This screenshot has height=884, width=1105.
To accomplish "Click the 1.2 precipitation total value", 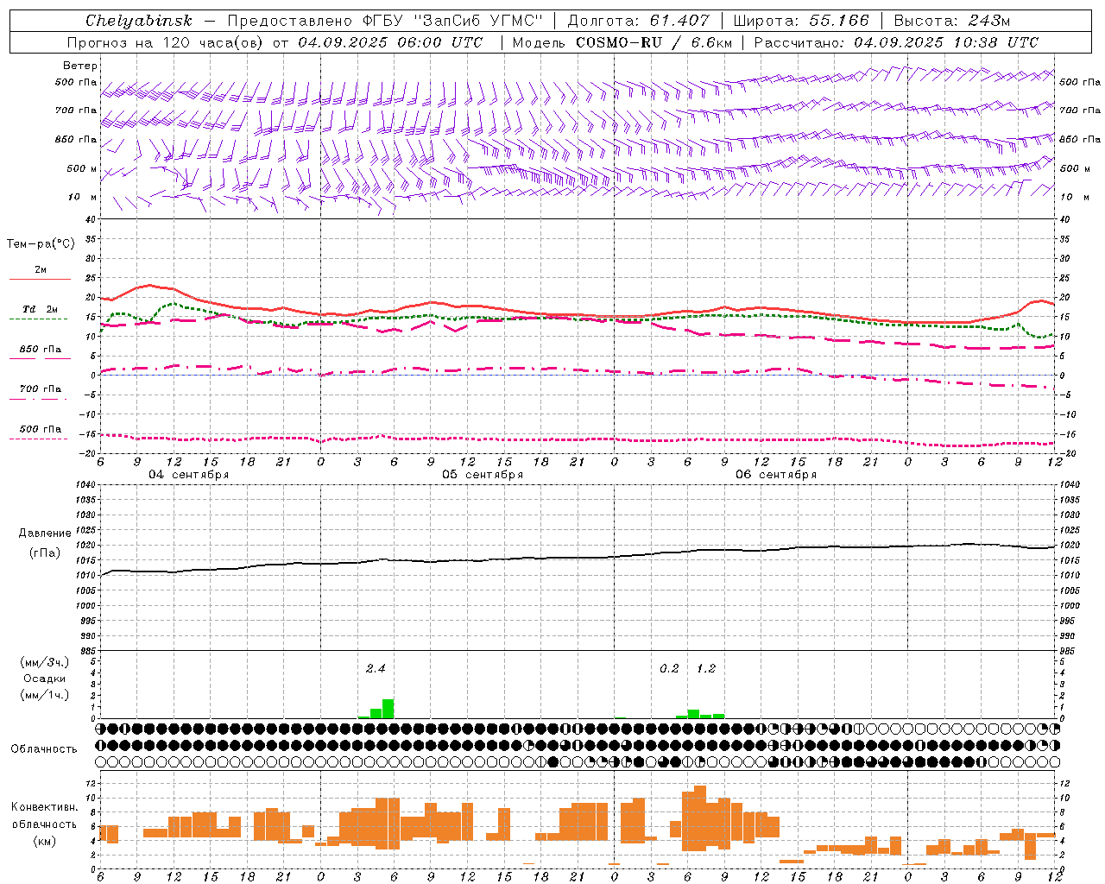I will 706,668.
